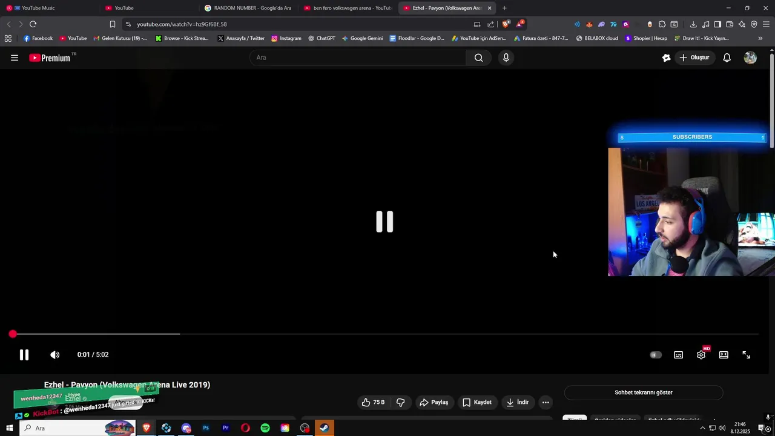This screenshot has width=775, height=436.
Task: Click the youtube.com address bar URL
Action: pyautogui.click(x=182, y=24)
